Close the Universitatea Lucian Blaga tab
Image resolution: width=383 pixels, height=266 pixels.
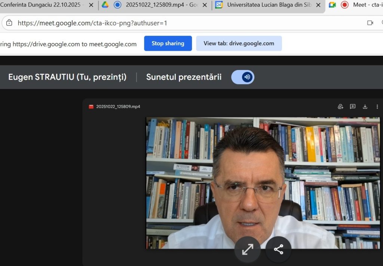coord(318,5)
